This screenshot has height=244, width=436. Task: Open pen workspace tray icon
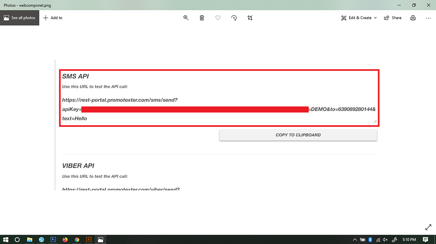(x=395, y=240)
